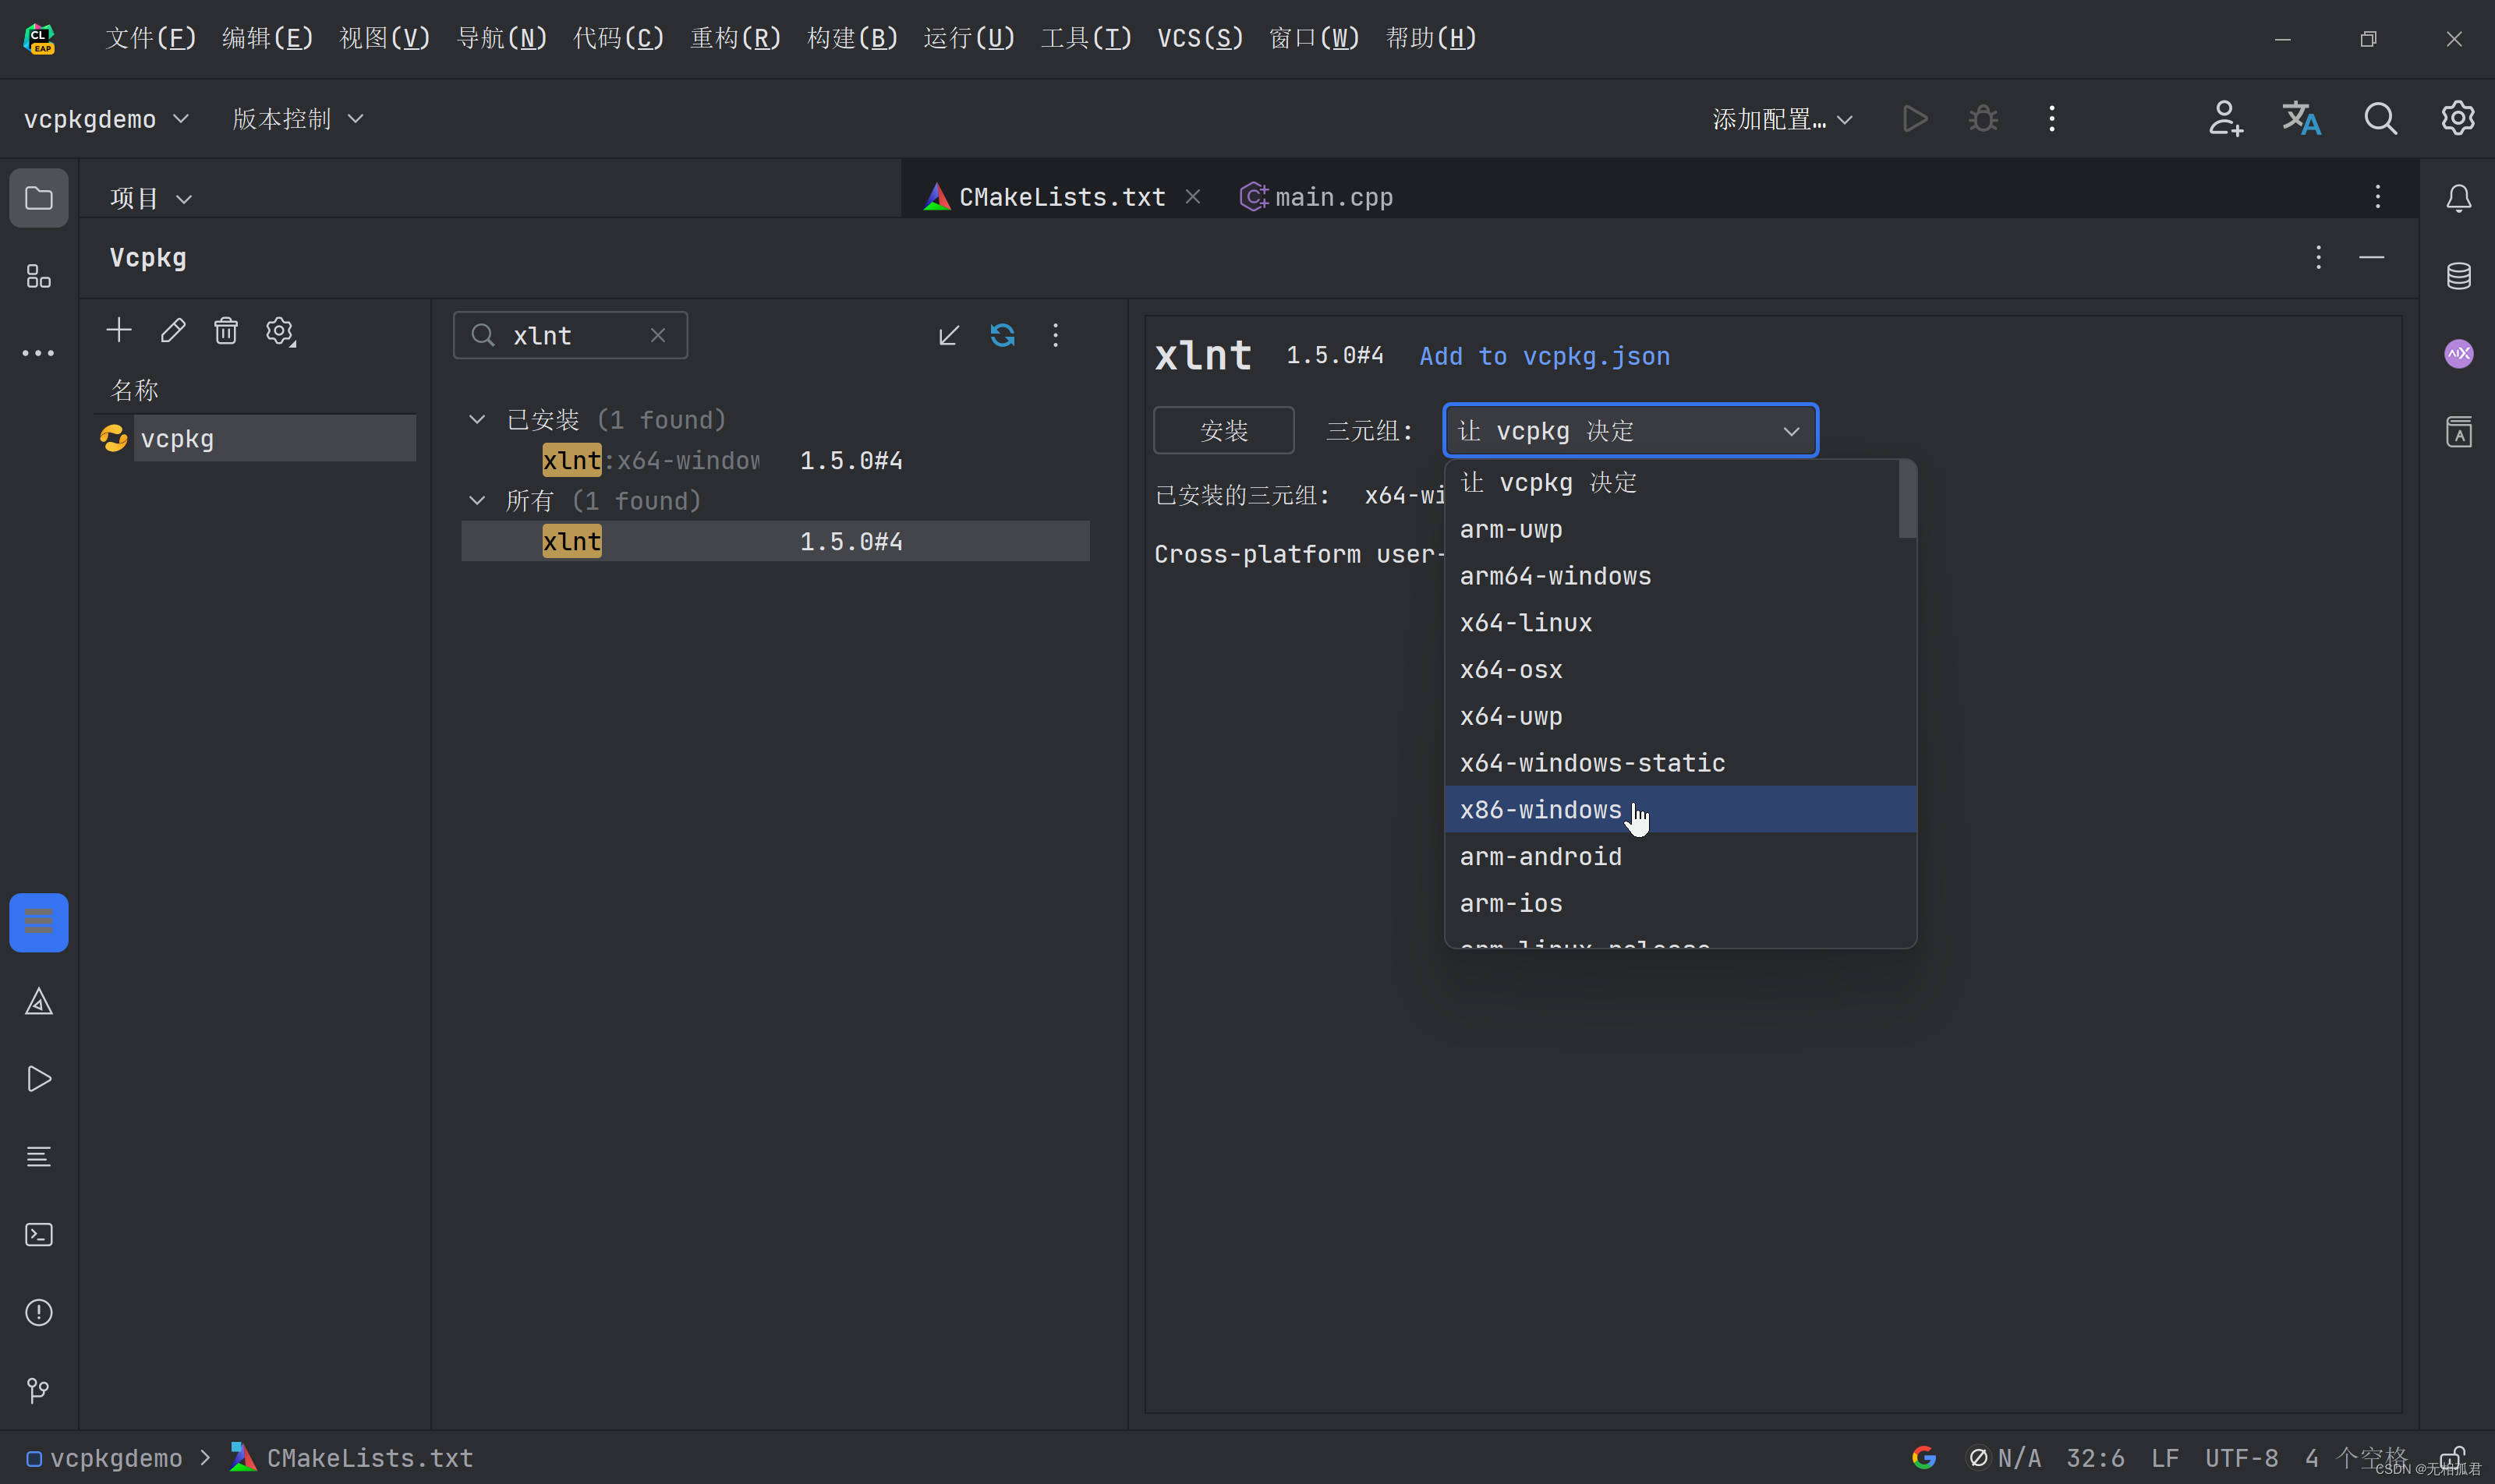Open the database tool window icon
The width and height of the screenshot is (2495, 1484).
[2459, 276]
